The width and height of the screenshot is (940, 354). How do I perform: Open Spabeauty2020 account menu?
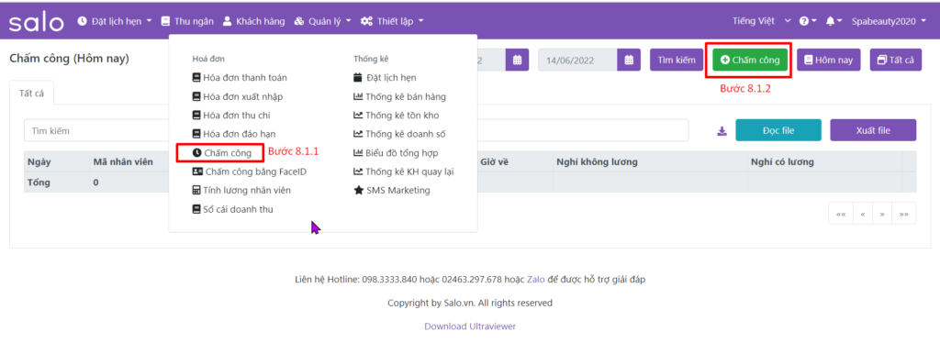pyautogui.click(x=889, y=21)
